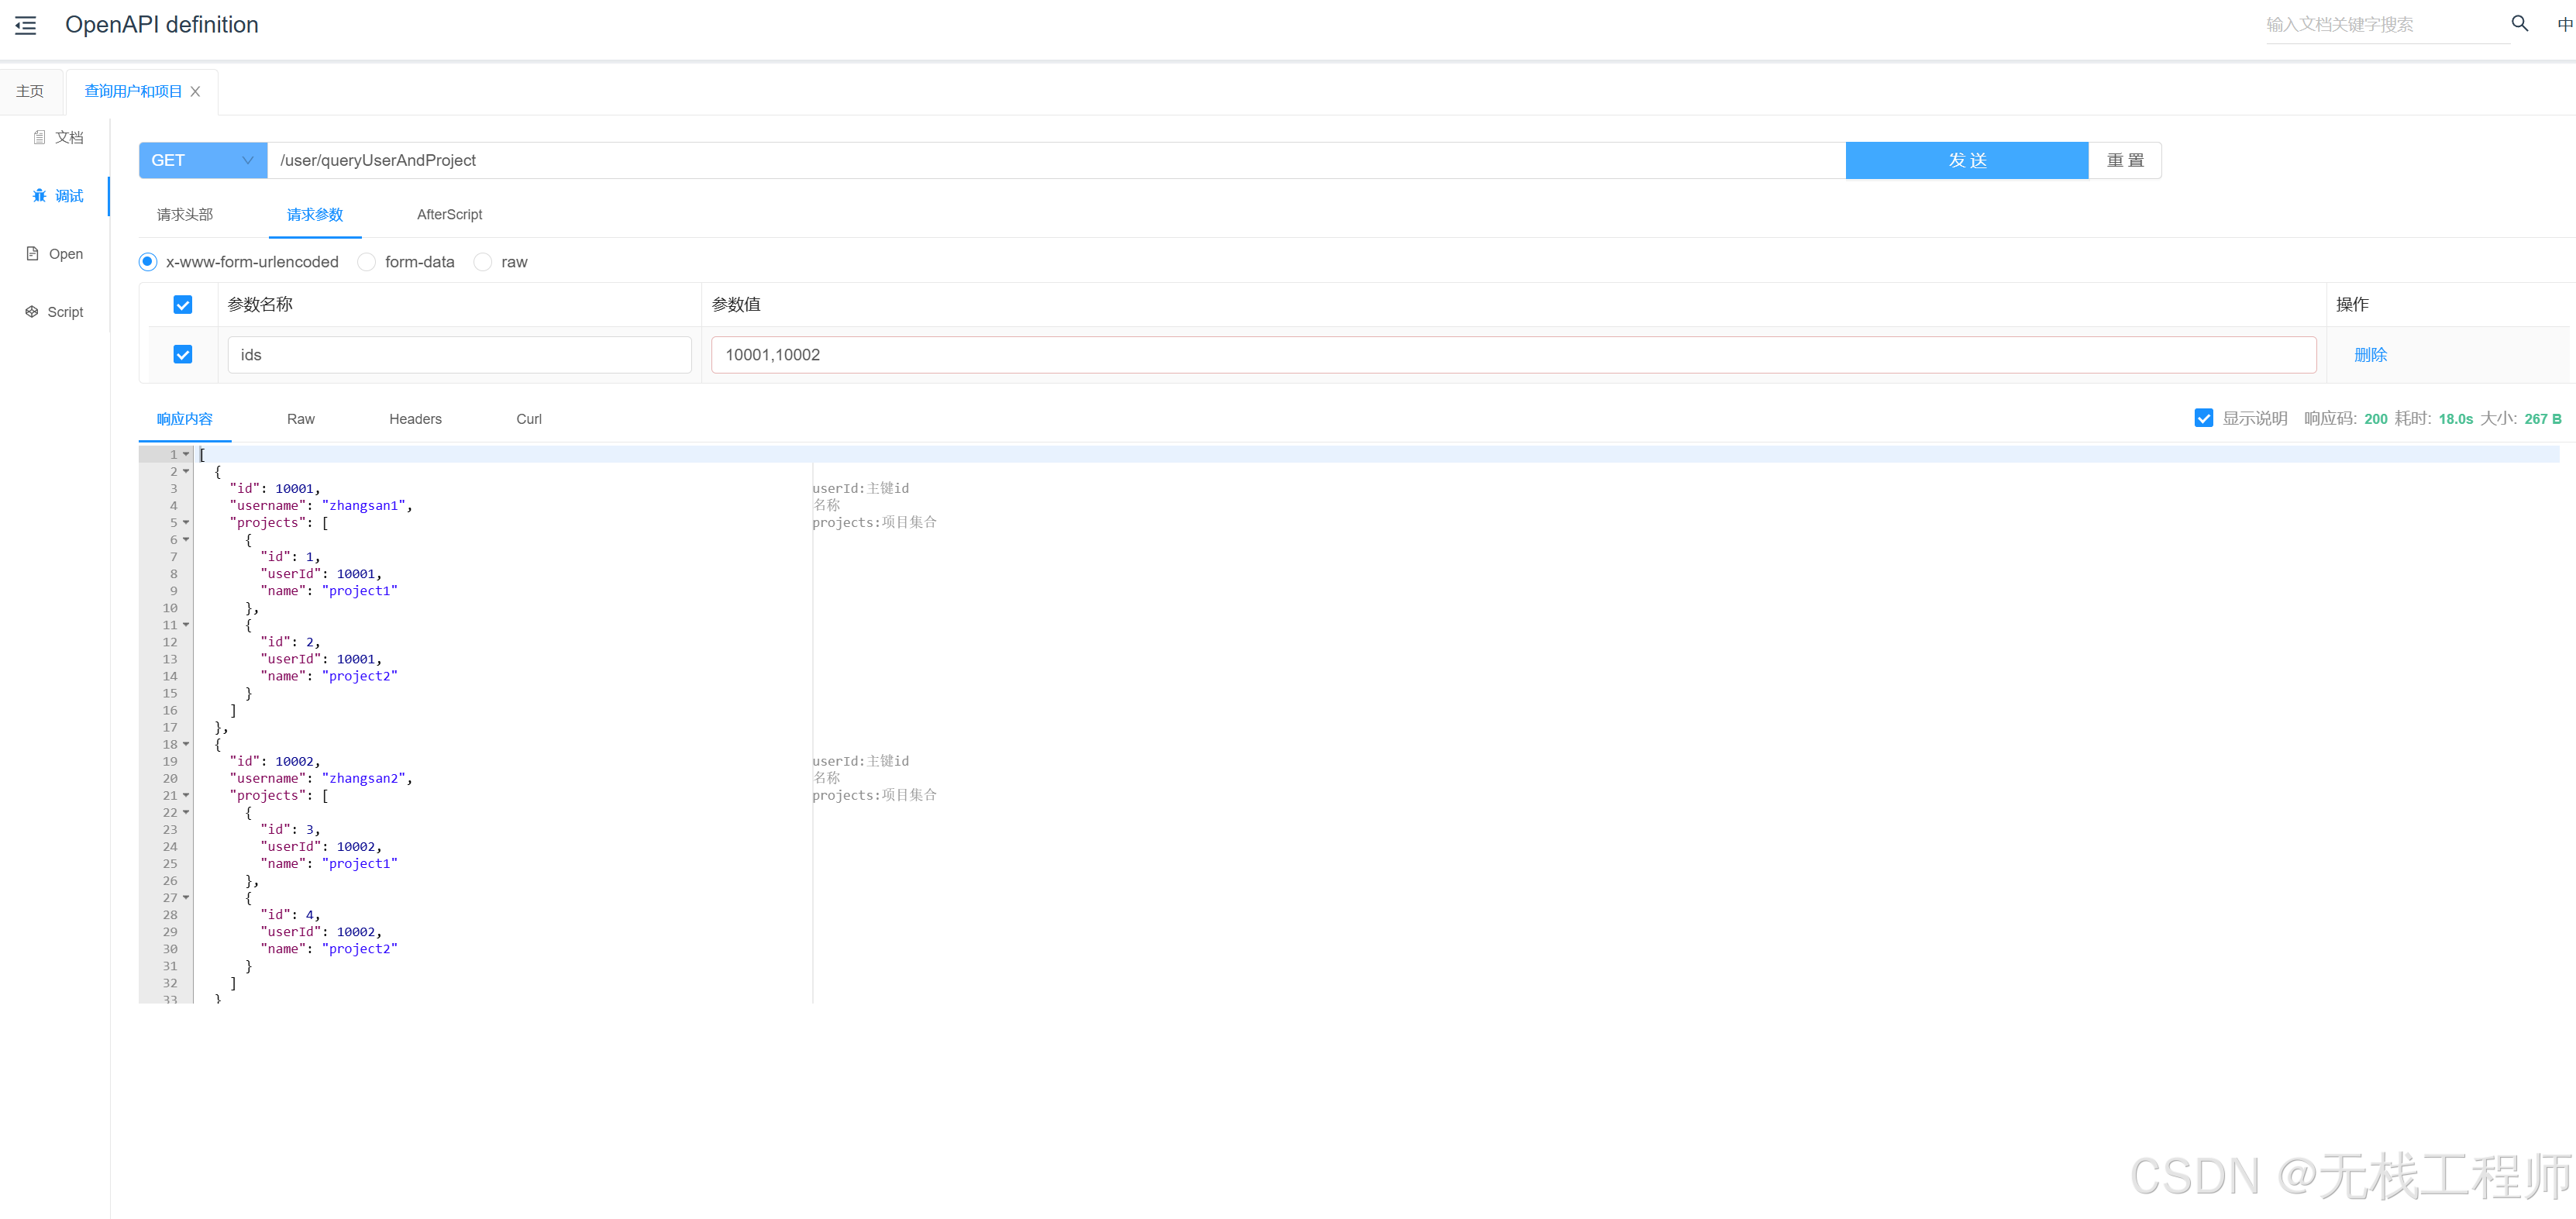The height and width of the screenshot is (1219, 2576).
Task: Collapse projects array at line 5
Action: pyautogui.click(x=186, y=523)
